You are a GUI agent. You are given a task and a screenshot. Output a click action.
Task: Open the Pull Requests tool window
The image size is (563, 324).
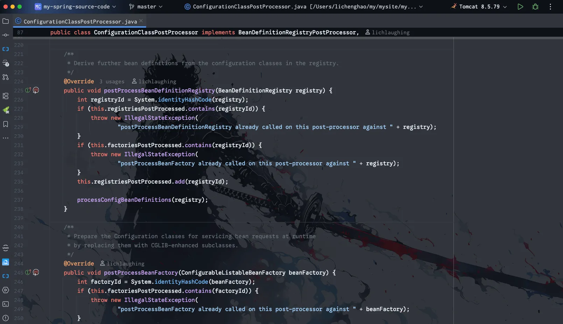[x=6, y=77]
